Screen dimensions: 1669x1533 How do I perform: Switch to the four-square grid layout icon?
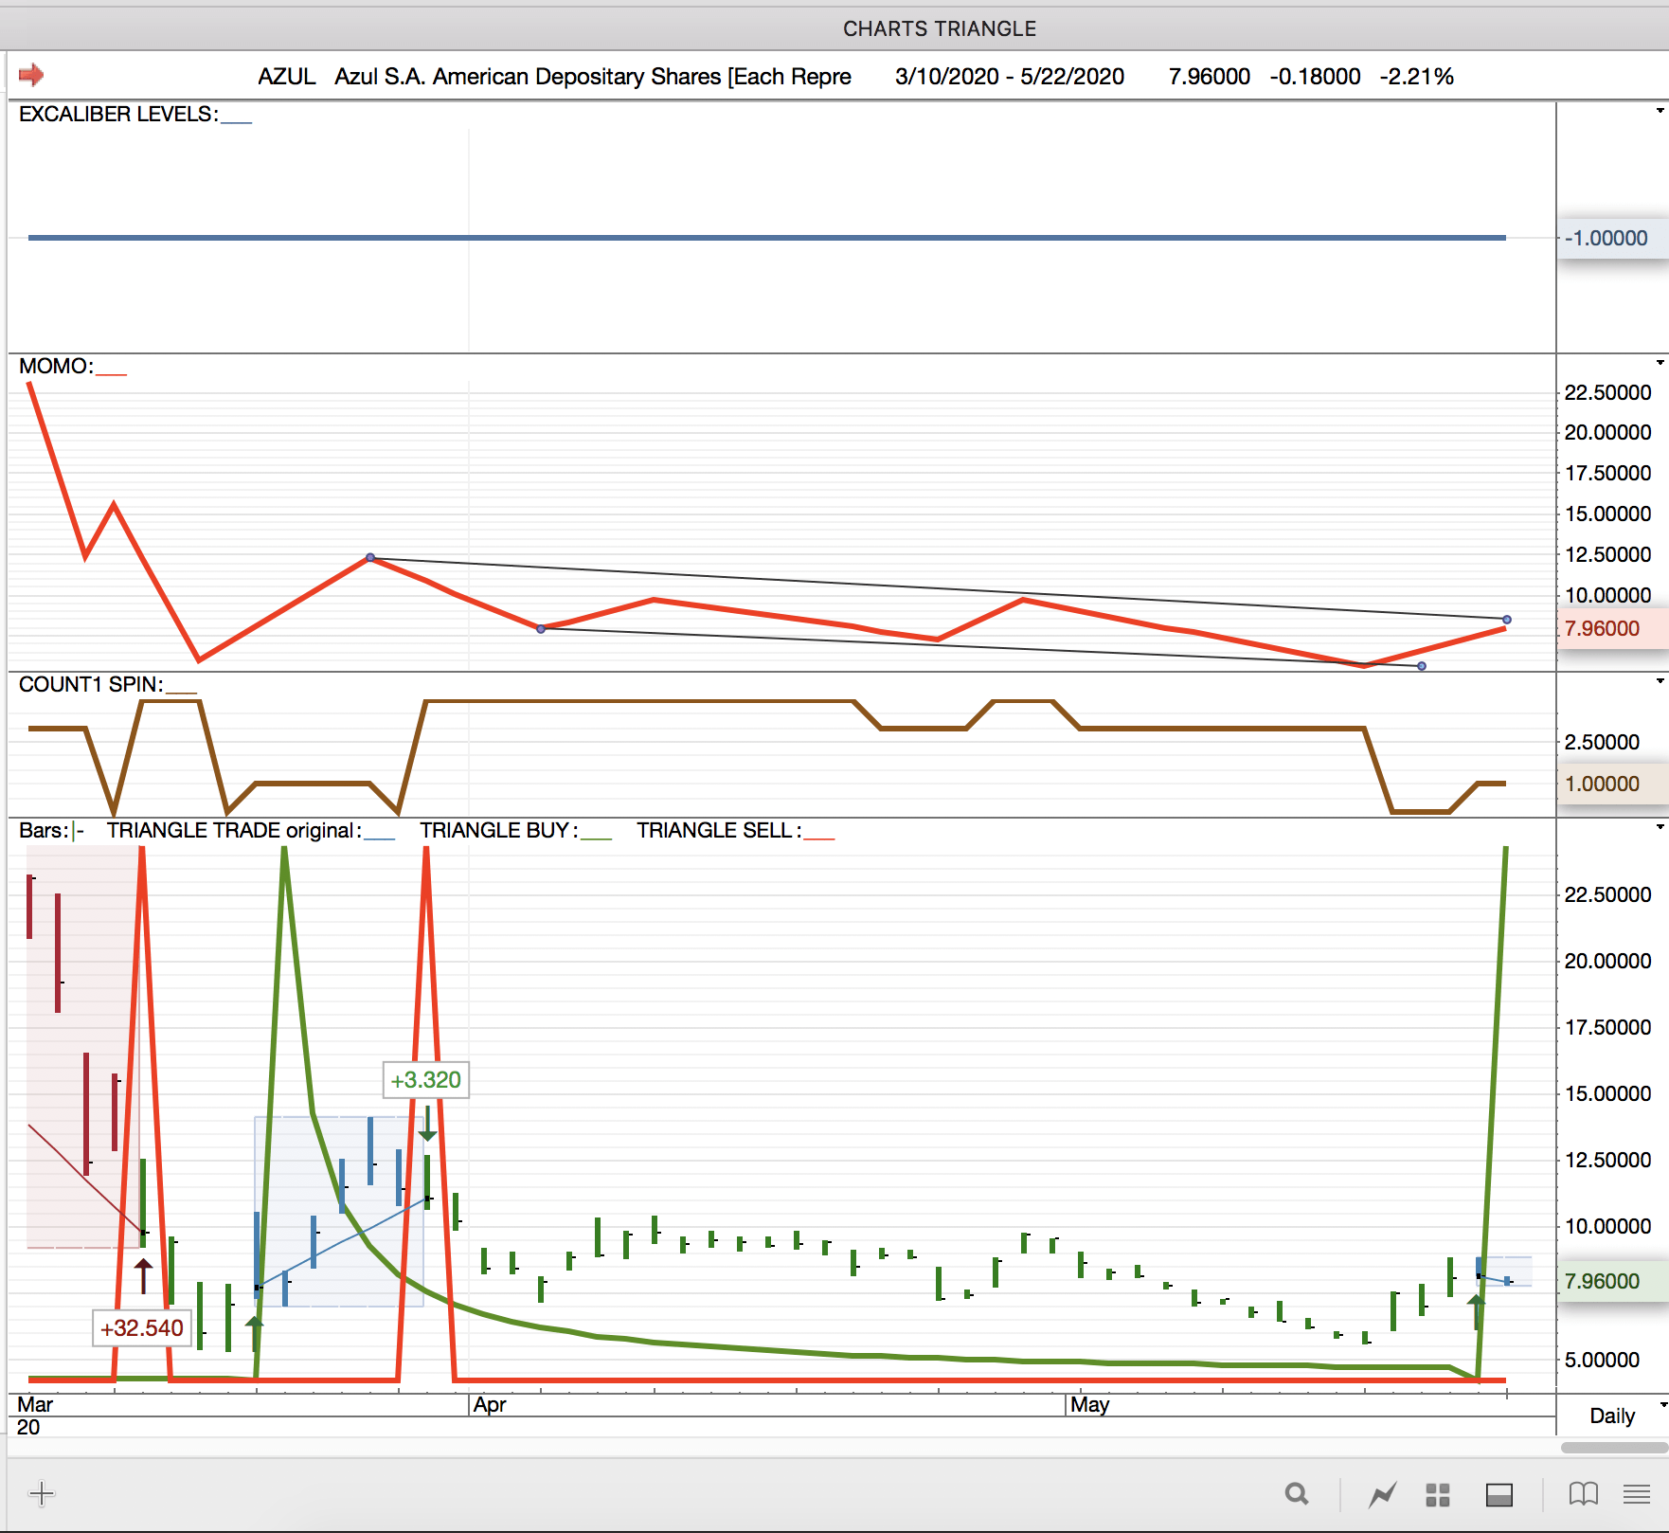1438,1494
